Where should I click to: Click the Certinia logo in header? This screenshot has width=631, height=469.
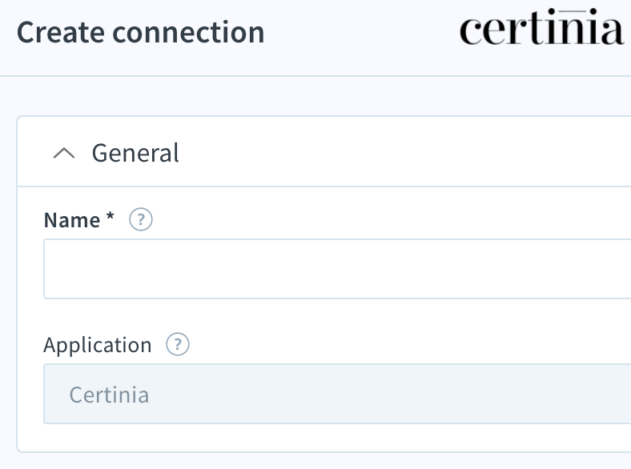pyautogui.click(x=541, y=27)
